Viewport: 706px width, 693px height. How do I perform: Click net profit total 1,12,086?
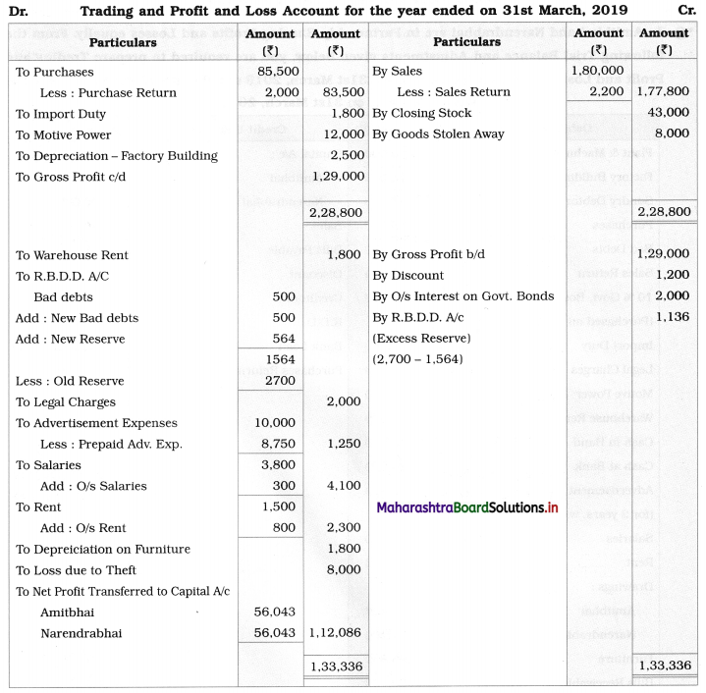(x=335, y=633)
